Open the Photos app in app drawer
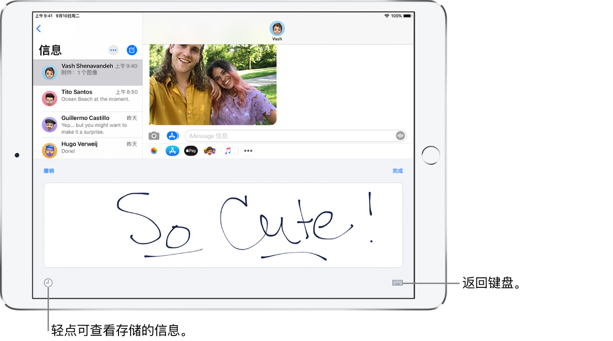Screen dimensions: 613x341 tap(154, 151)
